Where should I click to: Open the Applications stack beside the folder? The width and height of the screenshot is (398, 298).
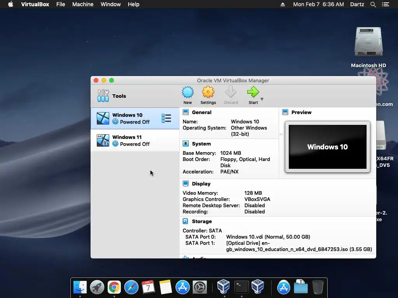pyautogui.click(x=283, y=287)
